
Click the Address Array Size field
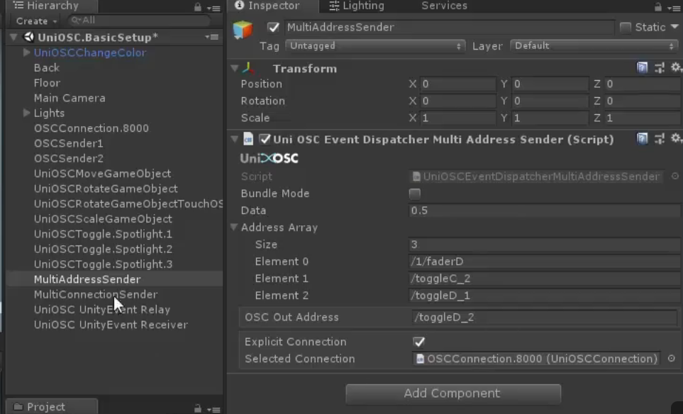click(545, 245)
